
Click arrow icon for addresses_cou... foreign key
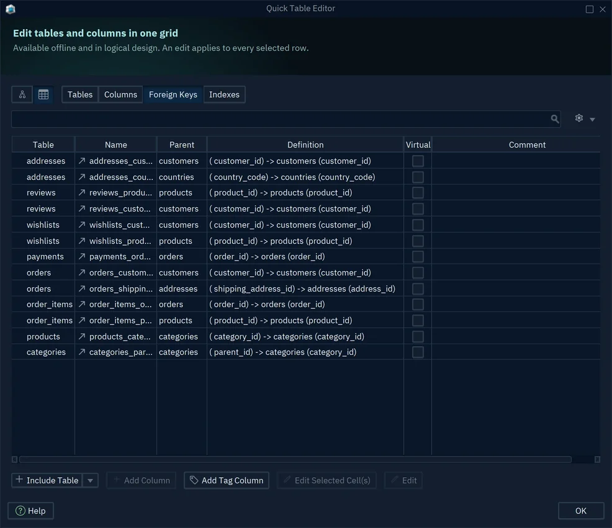click(x=81, y=177)
